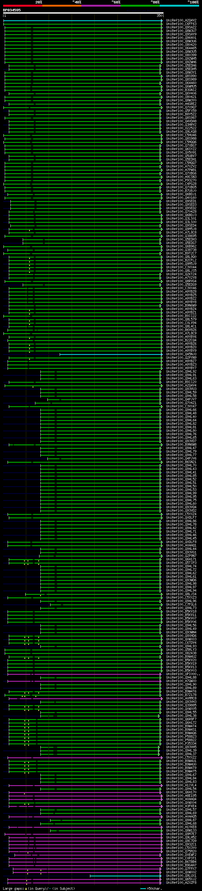Click the UniRef100_A1YKE8 label

pyautogui.click(x=181, y=827)
